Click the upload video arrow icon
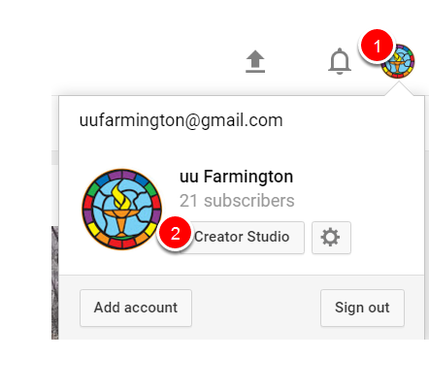Screen dimensions: 429x391 pos(255,61)
